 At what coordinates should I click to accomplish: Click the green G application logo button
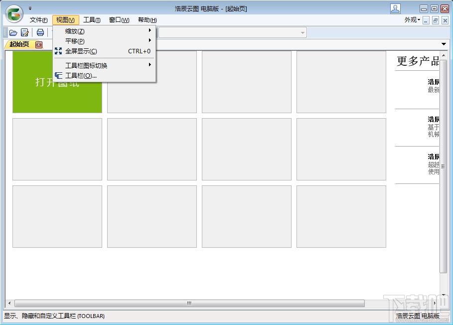click(x=14, y=13)
